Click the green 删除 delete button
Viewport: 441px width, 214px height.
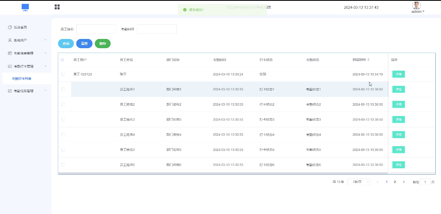coord(103,44)
